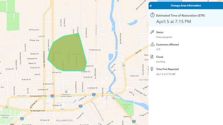The image size is (223, 125).
Task: Click the 'Kalamazoo College' map label
Action: (x=5, y=116)
